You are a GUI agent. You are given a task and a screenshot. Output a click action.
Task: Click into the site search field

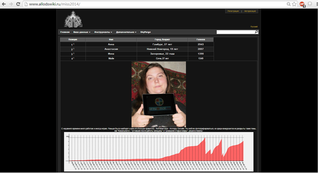point(235,32)
